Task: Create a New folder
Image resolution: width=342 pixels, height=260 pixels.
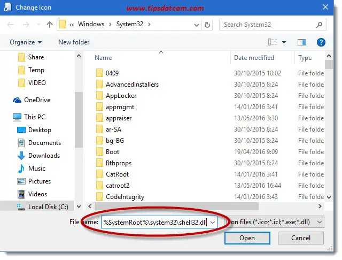Action: tap(74, 42)
